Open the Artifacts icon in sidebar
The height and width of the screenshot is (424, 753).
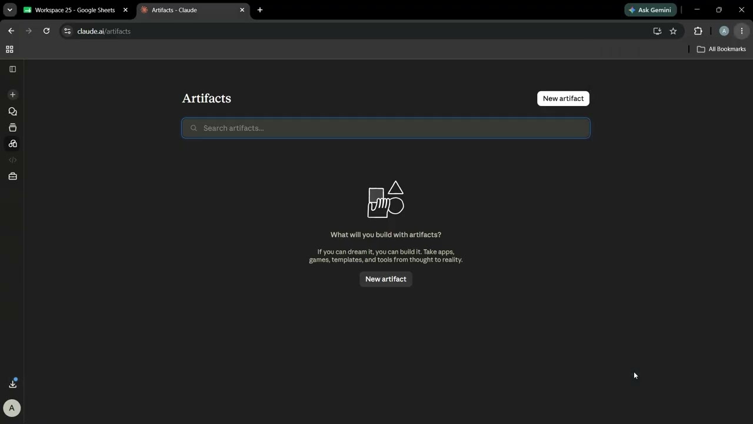click(x=12, y=144)
